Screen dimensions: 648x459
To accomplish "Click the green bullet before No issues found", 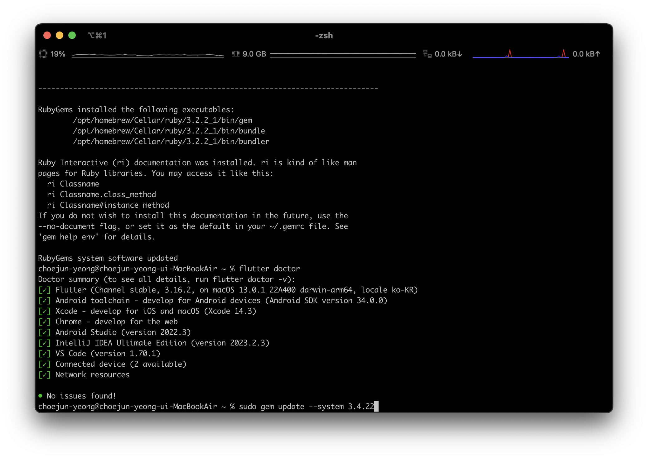I will coord(41,396).
